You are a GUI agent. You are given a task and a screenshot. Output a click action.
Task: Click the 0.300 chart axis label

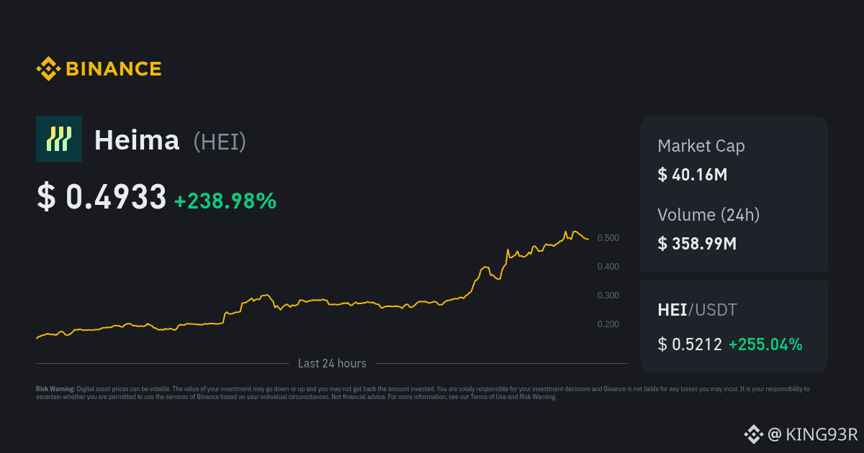coord(608,296)
